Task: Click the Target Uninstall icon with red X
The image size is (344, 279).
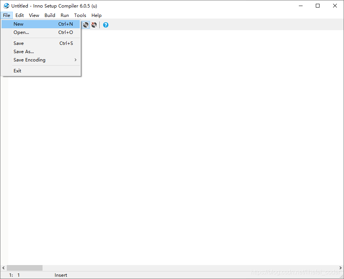Action: pos(94,25)
